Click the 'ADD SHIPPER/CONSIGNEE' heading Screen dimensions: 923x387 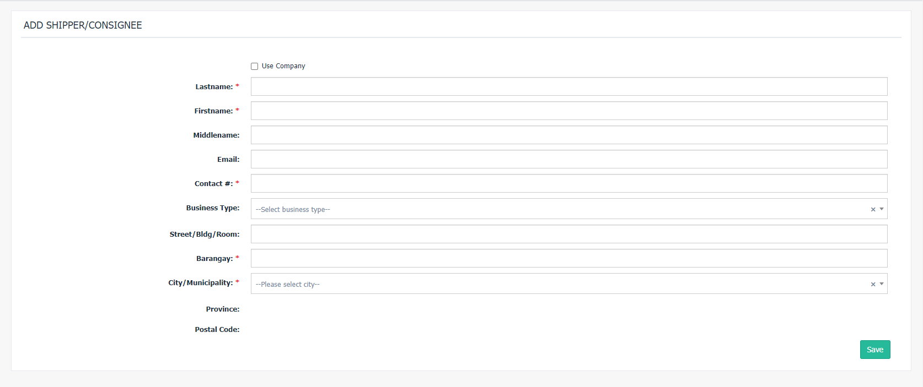coord(83,25)
